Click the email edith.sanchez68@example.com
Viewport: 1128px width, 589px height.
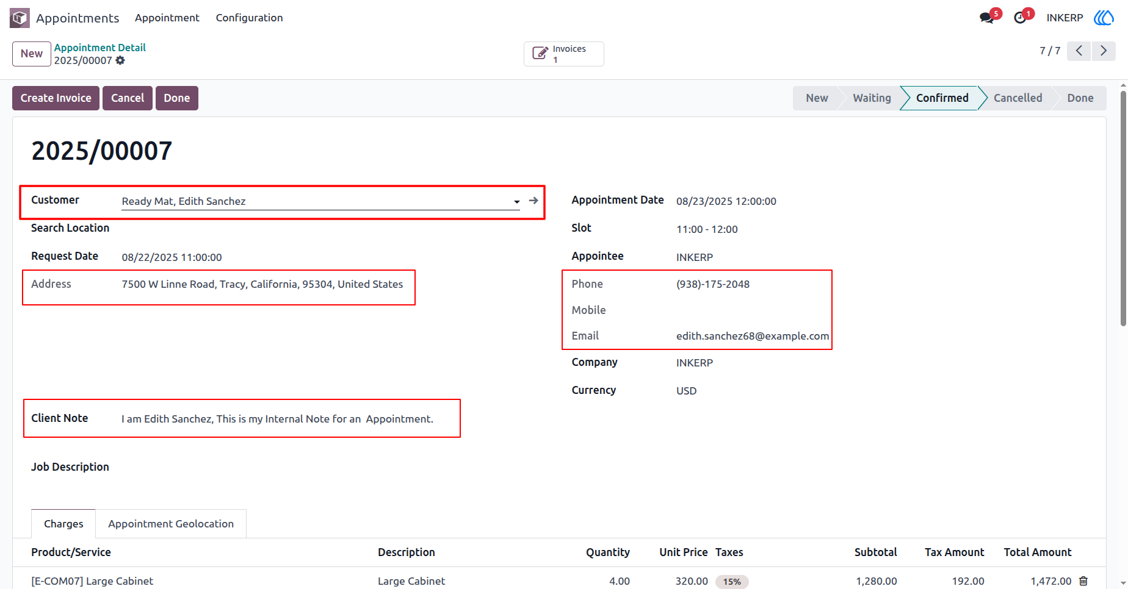[753, 336]
